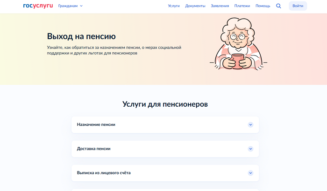The image size is (327, 191).
Task: Click the Услуги для пенсионеров heading
Action: 165,104
